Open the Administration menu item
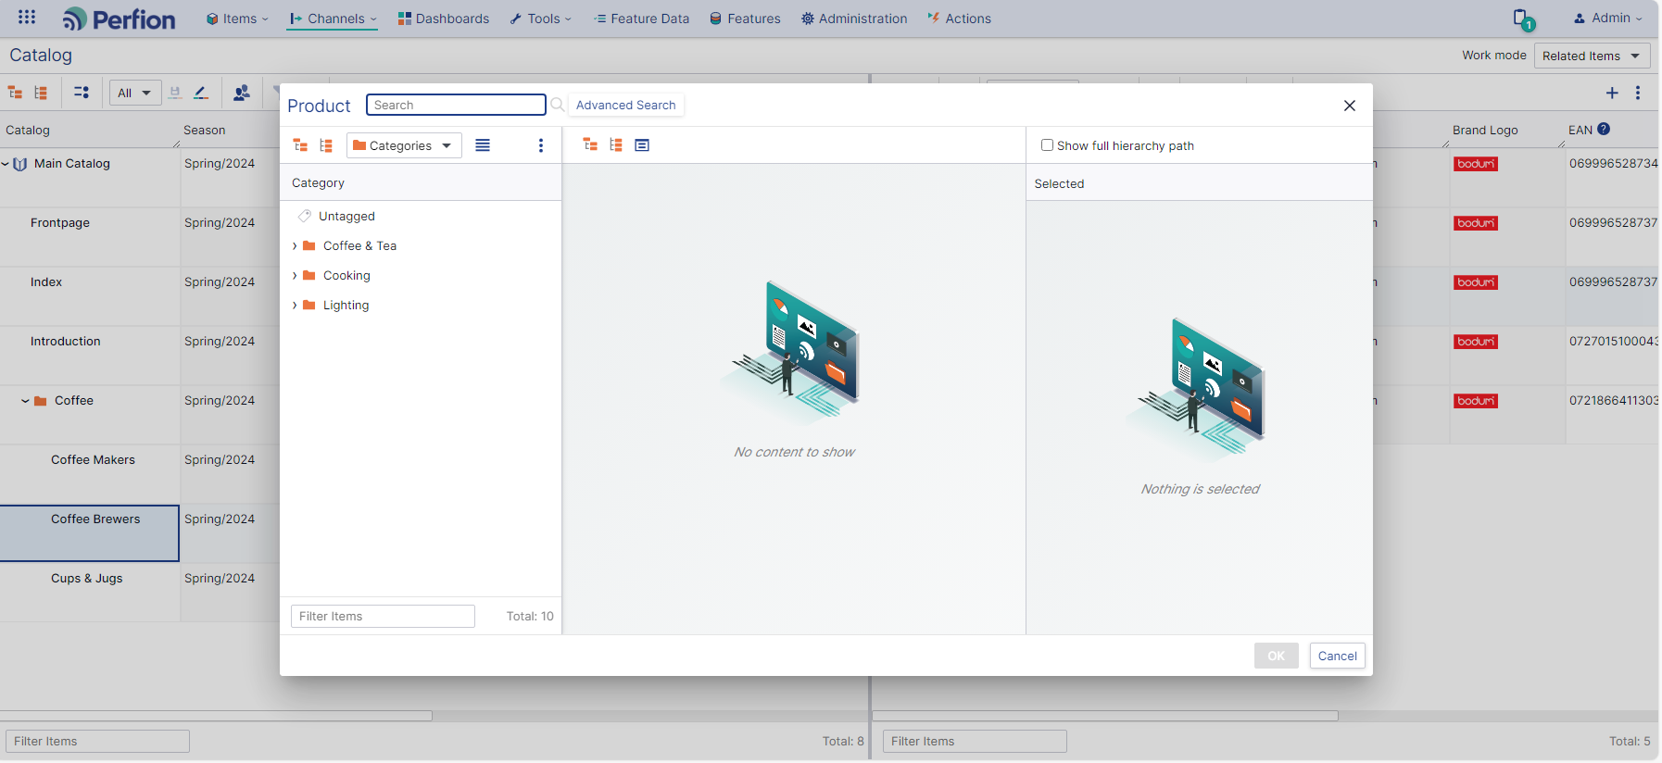Image resolution: width=1662 pixels, height=763 pixels. coord(854,19)
